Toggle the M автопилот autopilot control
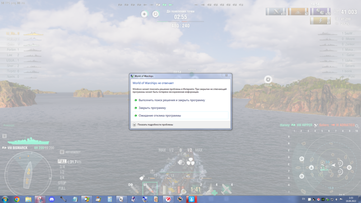Screen dimensions: 361x203 coord(70,152)
